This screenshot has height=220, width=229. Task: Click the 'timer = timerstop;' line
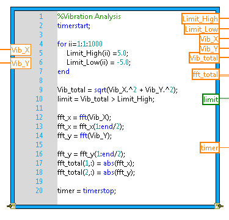[87, 191]
